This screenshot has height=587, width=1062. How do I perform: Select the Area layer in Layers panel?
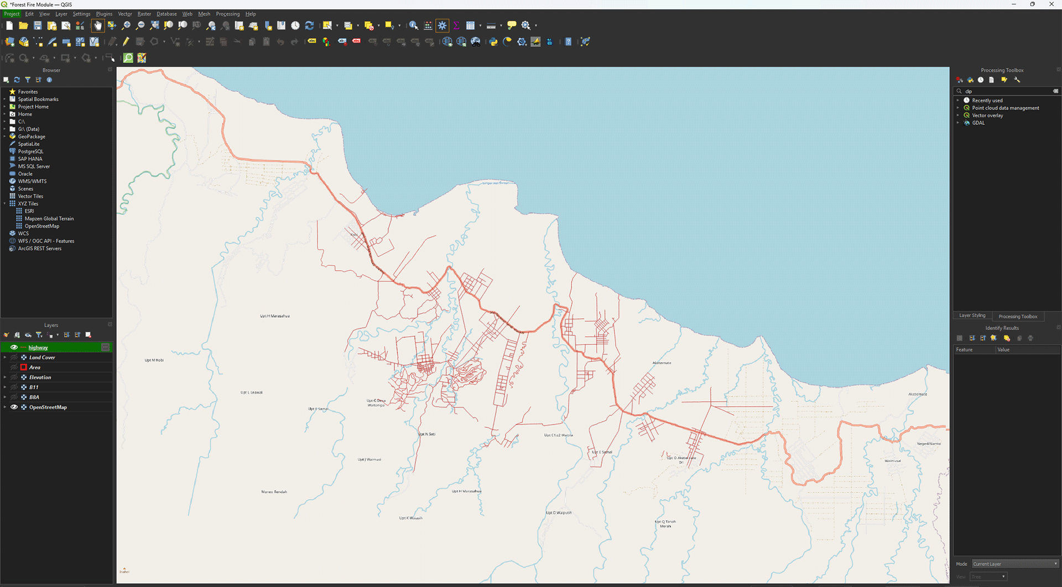35,368
